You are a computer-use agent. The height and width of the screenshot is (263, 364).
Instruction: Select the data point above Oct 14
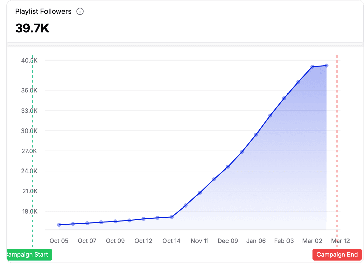(x=172, y=217)
